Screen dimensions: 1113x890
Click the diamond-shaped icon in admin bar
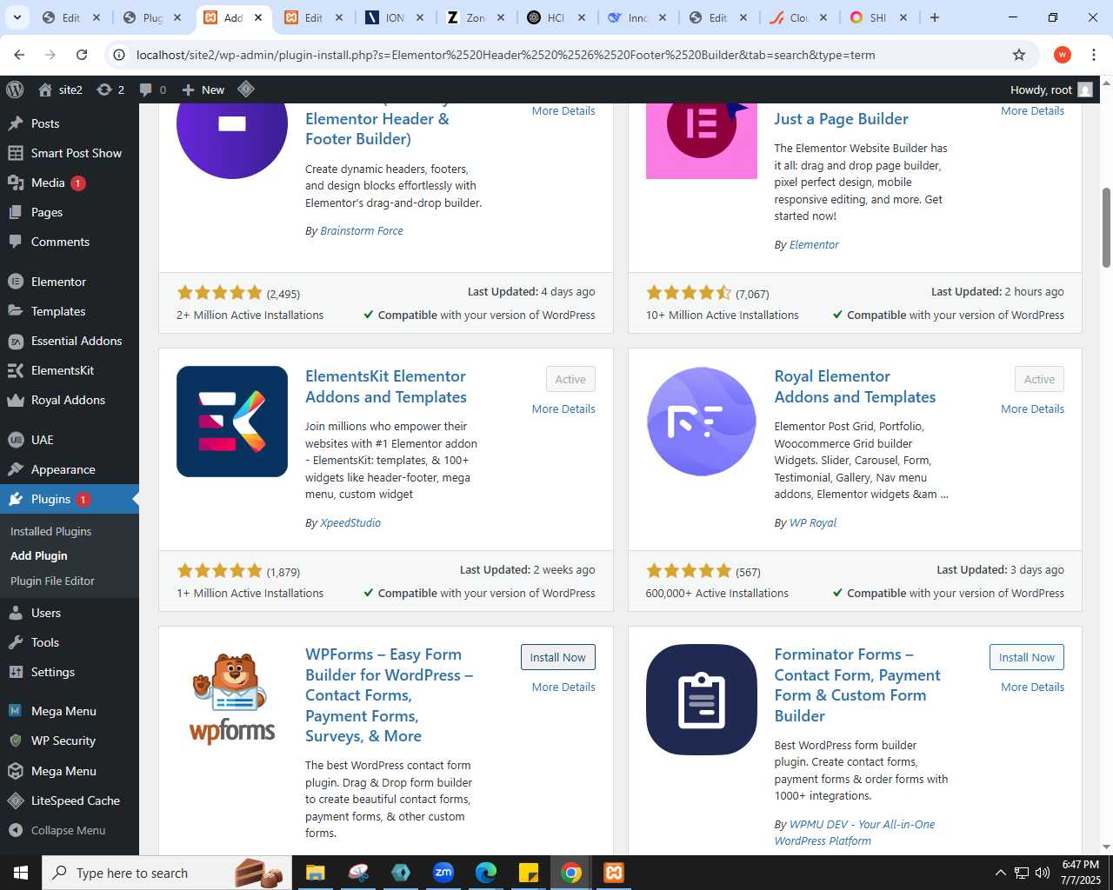pyautogui.click(x=246, y=89)
